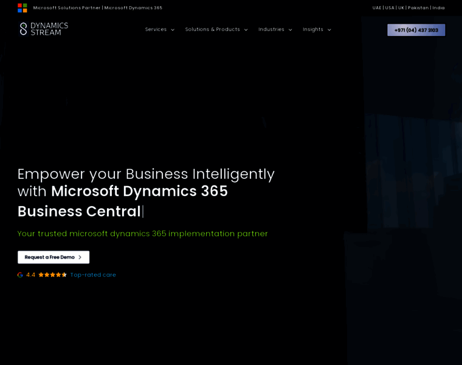Expand the Services dropdown chevron
The height and width of the screenshot is (365, 462).
point(173,30)
